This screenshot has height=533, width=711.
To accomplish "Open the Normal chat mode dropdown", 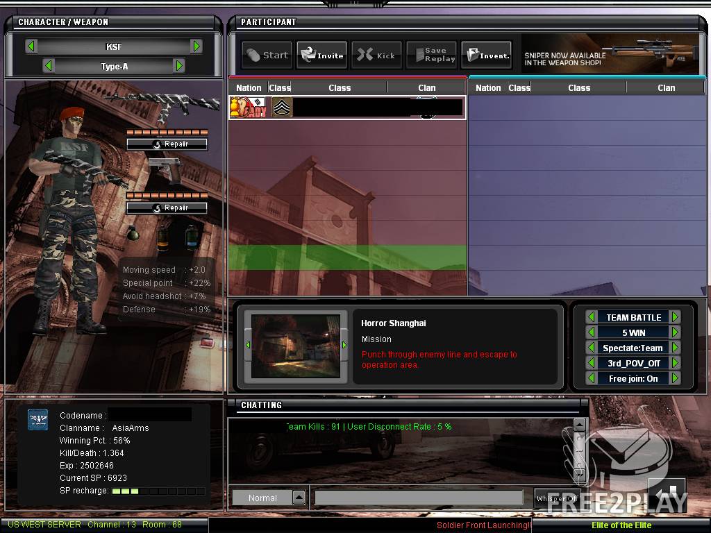I will click(x=299, y=498).
